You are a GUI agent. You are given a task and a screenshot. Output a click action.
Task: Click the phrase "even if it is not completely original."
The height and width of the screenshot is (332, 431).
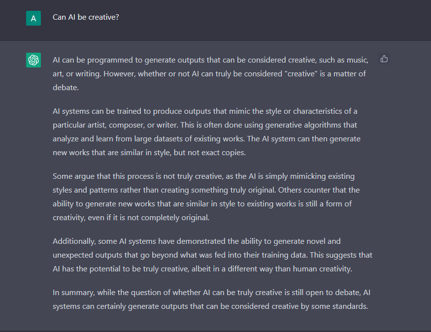tap(148, 218)
